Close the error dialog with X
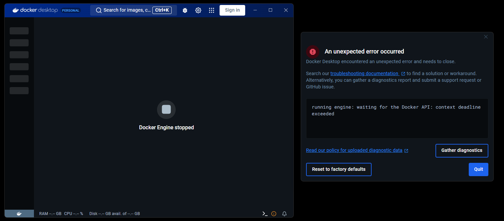The height and width of the screenshot is (221, 504). (486, 37)
